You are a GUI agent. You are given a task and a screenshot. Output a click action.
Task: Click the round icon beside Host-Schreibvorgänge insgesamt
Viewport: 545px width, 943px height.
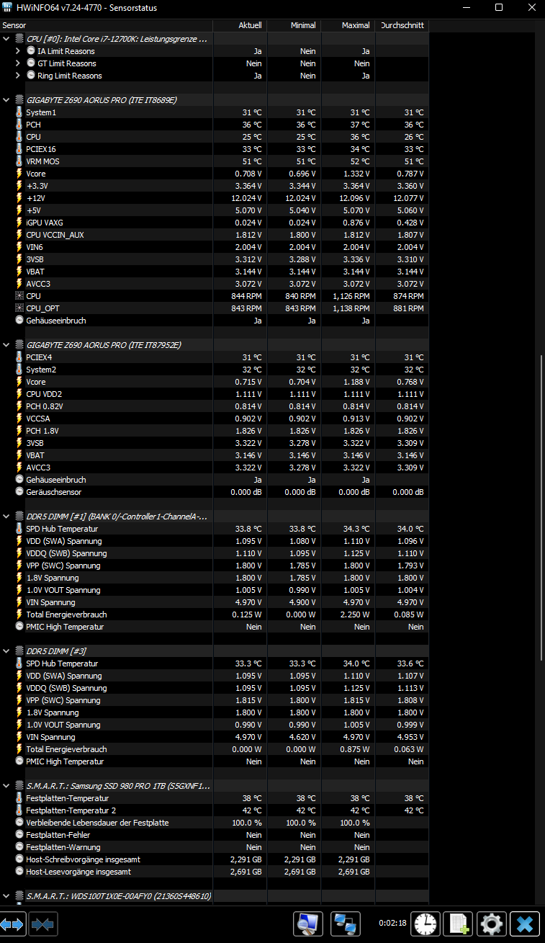tap(19, 859)
